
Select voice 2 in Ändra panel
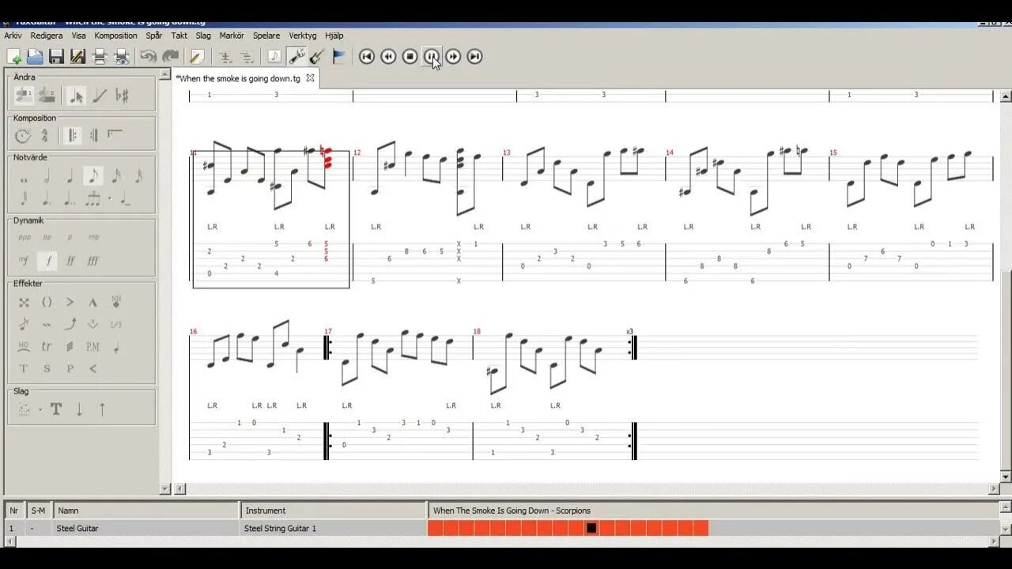tap(47, 96)
